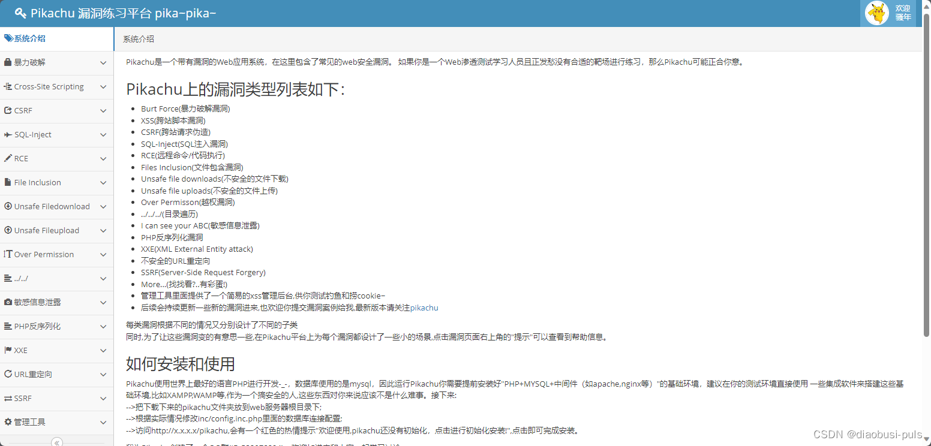Open the pikachu hyperlink in list

424,308
